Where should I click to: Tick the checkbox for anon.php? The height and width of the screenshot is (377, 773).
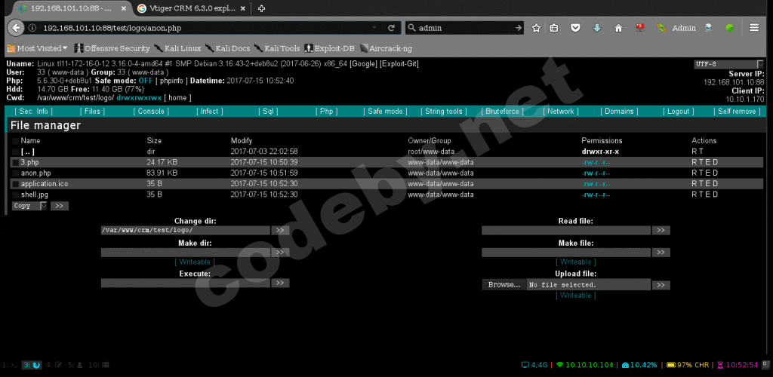15,173
